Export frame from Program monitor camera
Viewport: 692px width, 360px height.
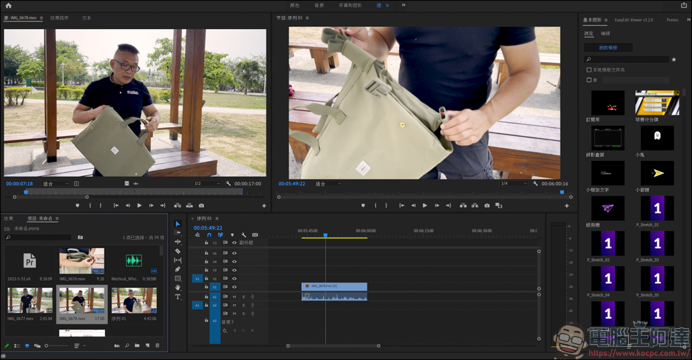[486, 205]
